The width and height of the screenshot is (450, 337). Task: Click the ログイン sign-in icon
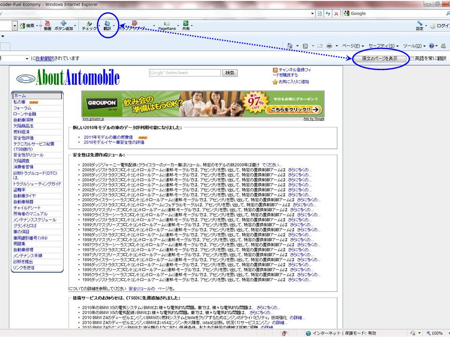pyautogui.click(x=433, y=26)
